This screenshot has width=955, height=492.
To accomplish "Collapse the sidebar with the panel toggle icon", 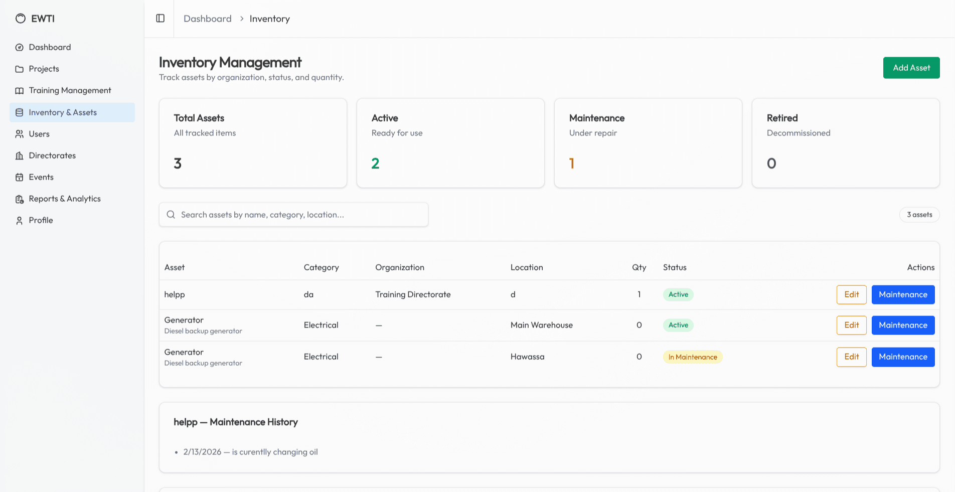I will [x=160, y=18].
